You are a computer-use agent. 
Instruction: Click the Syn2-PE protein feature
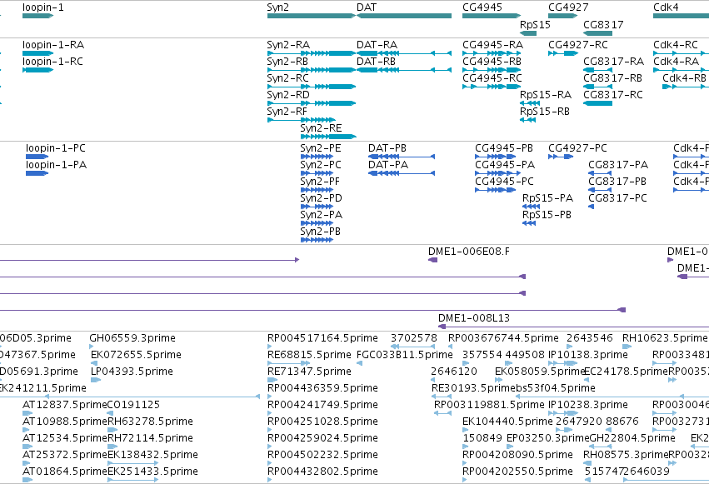pyautogui.click(x=317, y=157)
